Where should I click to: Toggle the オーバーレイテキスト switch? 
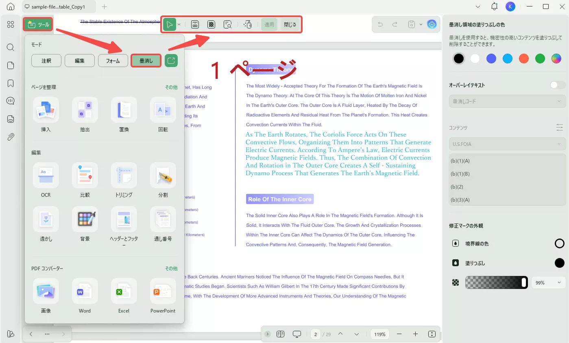click(558, 85)
